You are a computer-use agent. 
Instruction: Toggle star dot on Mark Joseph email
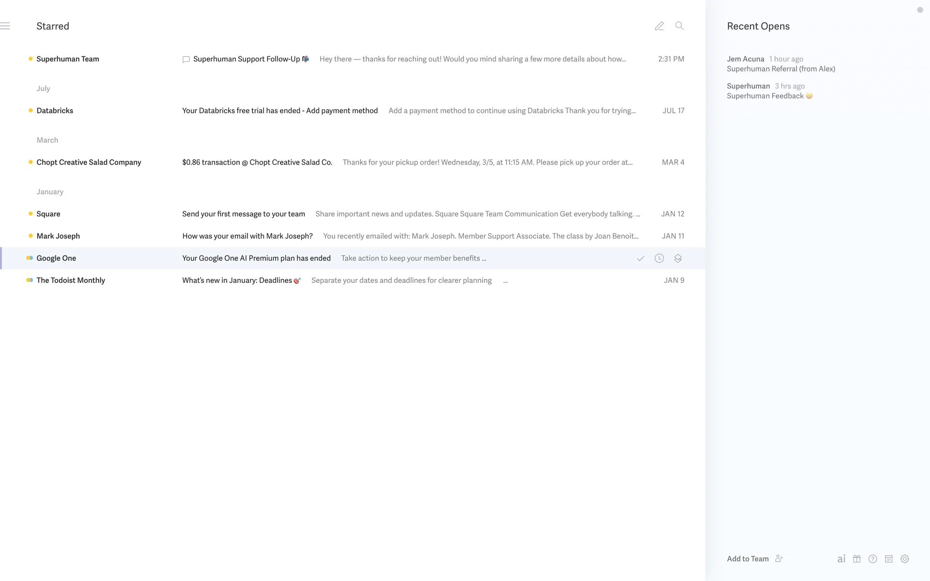pos(31,236)
